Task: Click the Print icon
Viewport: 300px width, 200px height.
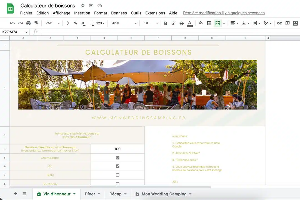Action: click(x=28, y=23)
